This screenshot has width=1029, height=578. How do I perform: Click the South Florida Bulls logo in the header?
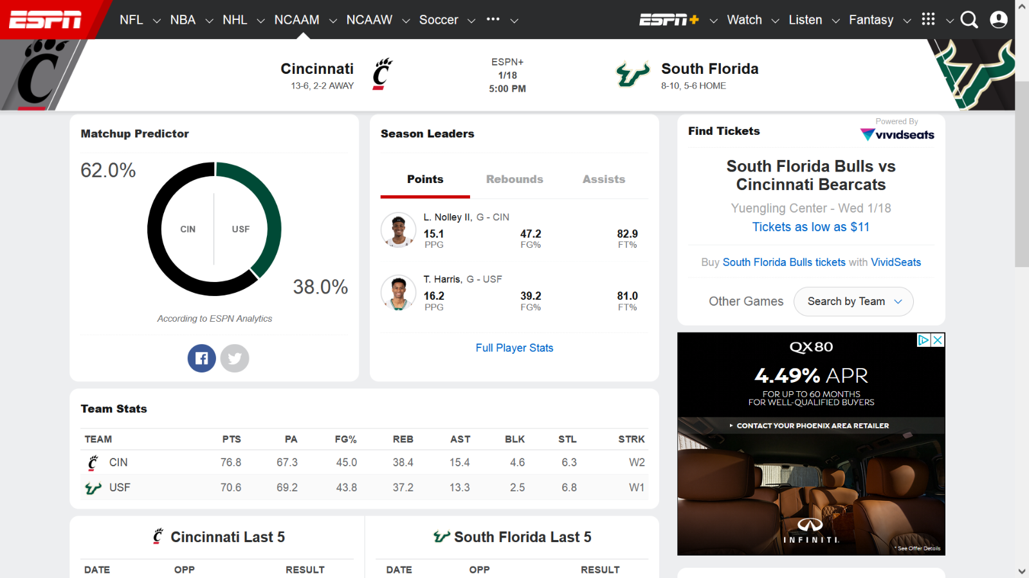point(632,73)
